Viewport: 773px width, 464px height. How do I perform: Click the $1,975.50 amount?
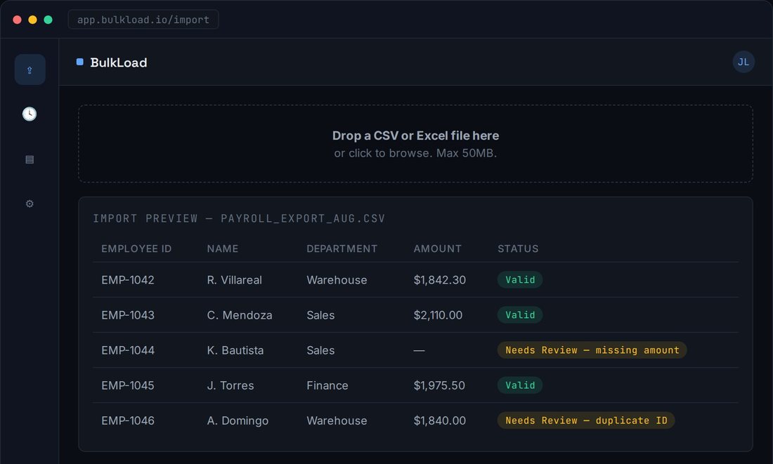tap(439, 385)
